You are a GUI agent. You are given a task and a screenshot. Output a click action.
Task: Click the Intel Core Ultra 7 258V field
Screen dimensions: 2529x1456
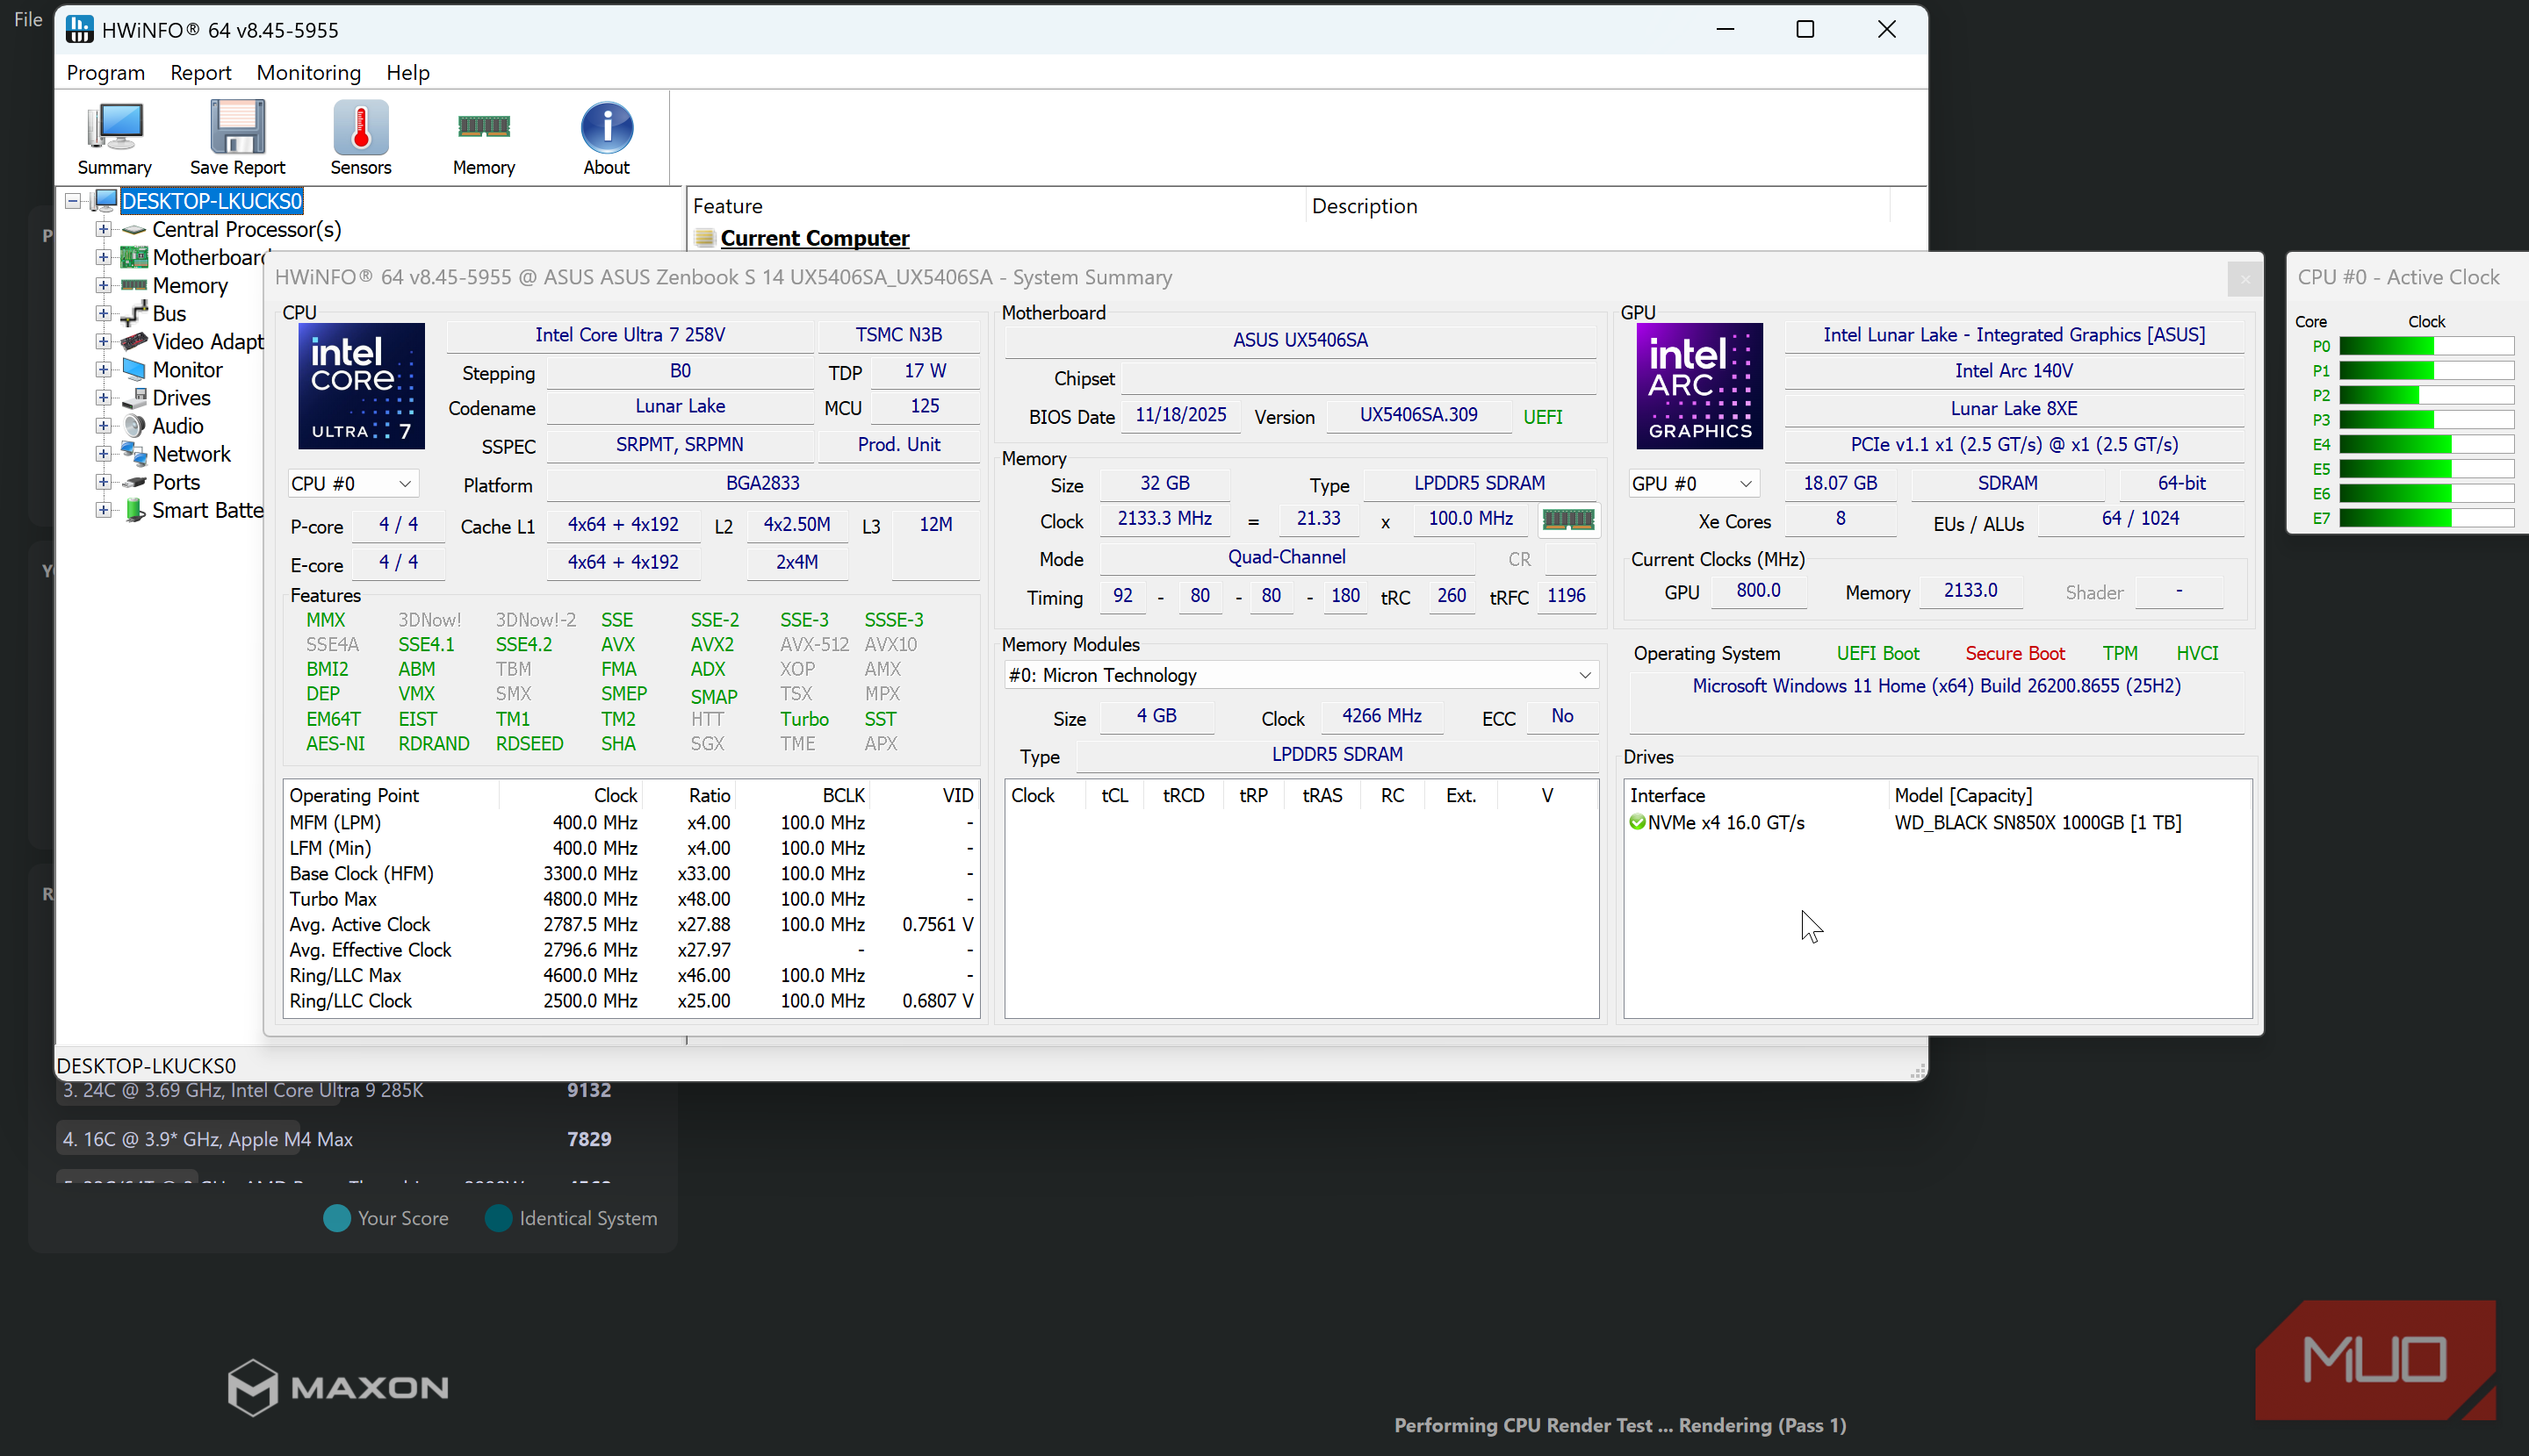coord(630,335)
